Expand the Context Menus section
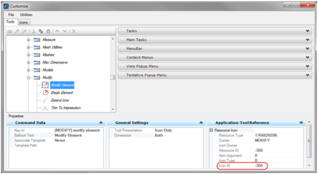Image resolution: width=318 pixels, height=174 pixels. click(215, 58)
